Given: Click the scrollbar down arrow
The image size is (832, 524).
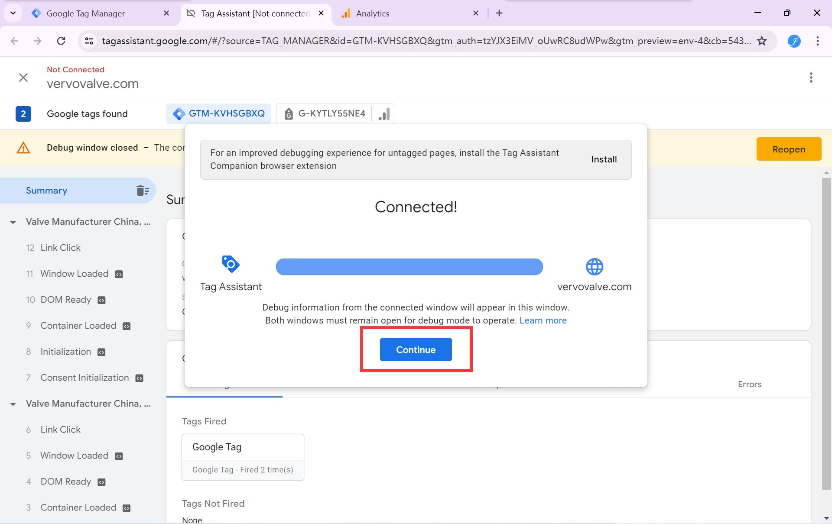Looking at the screenshot, I should [x=826, y=518].
